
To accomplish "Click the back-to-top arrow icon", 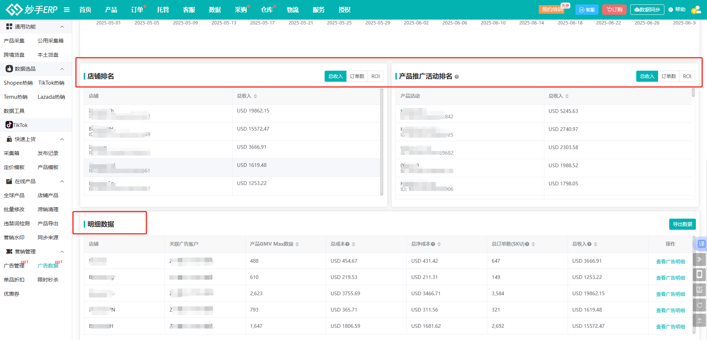I will pyautogui.click(x=699, y=320).
